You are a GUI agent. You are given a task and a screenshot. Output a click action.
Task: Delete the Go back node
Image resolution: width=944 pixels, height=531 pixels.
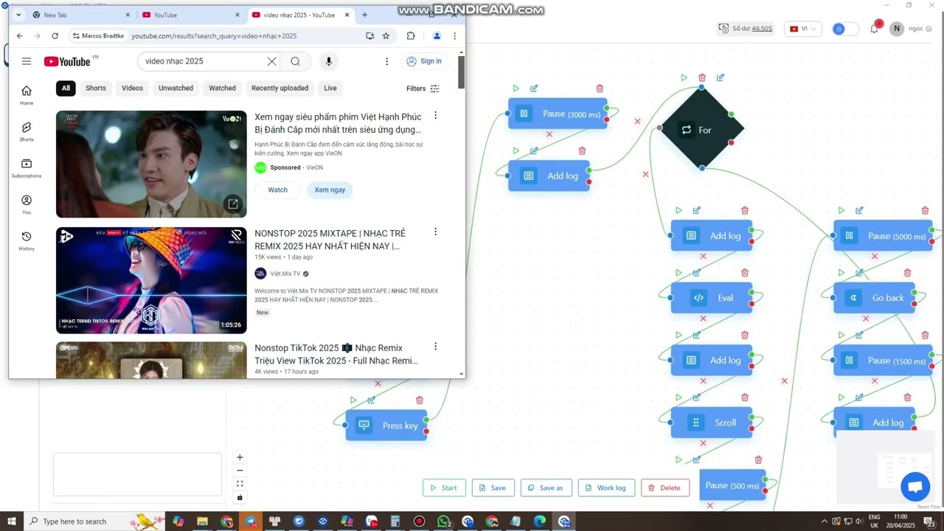click(x=907, y=273)
